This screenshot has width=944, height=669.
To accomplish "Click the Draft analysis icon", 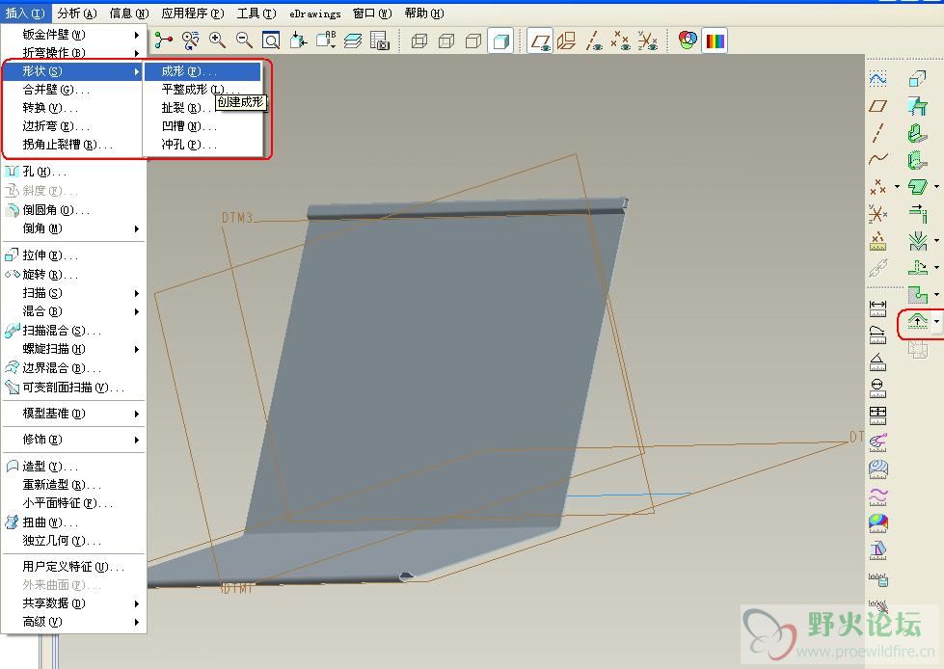I will [x=877, y=549].
